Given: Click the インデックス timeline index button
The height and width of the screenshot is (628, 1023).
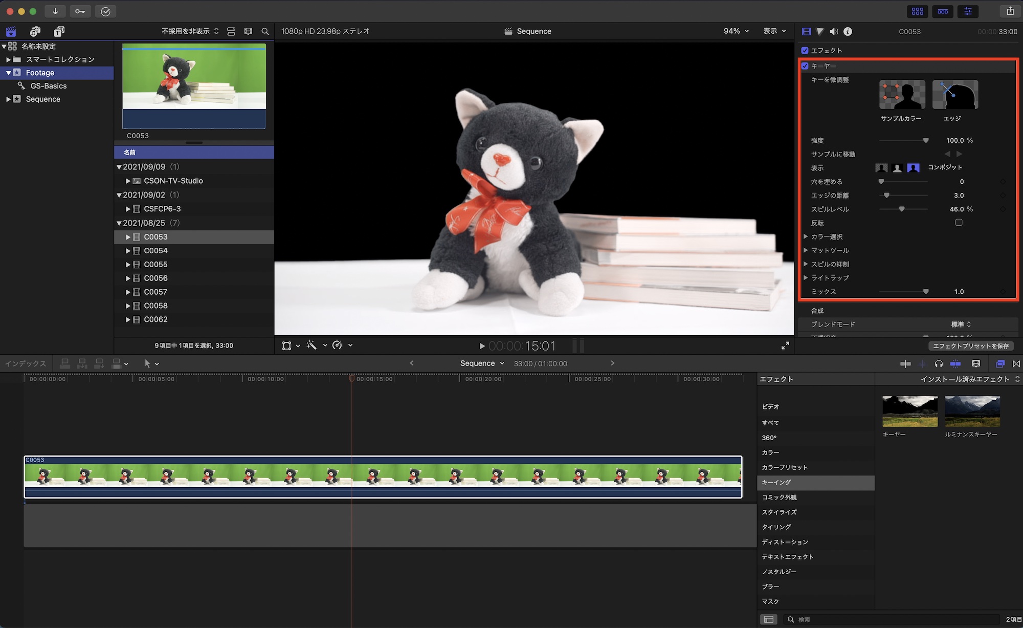Looking at the screenshot, I should click(x=26, y=363).
